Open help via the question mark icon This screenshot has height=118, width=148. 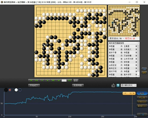click(x=118, y=85)
